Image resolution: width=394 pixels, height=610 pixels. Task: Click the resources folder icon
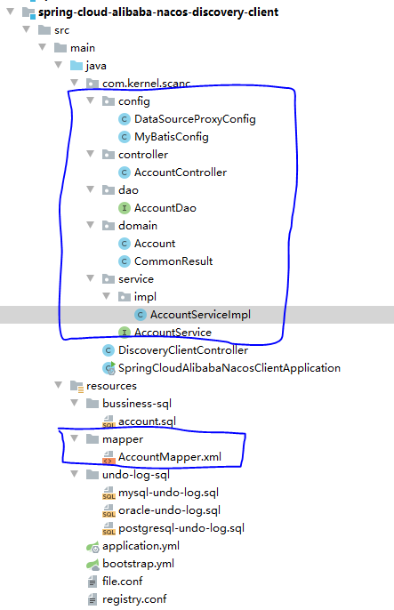tap(76, 386)
